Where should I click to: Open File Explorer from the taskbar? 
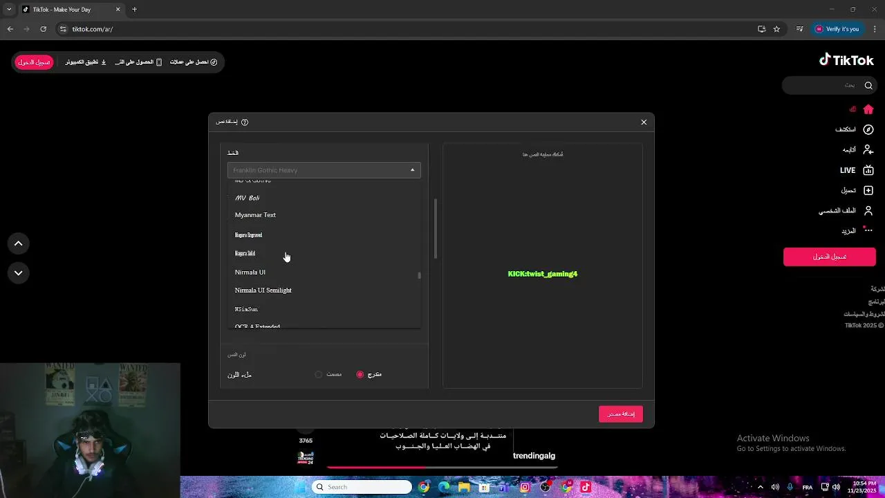(464, 487)
